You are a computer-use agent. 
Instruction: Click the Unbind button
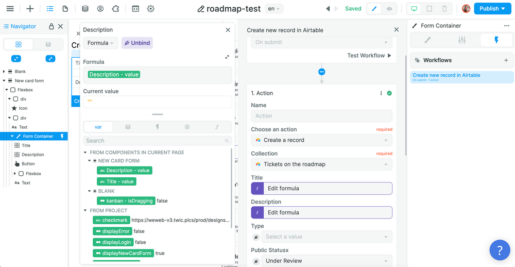137,43
